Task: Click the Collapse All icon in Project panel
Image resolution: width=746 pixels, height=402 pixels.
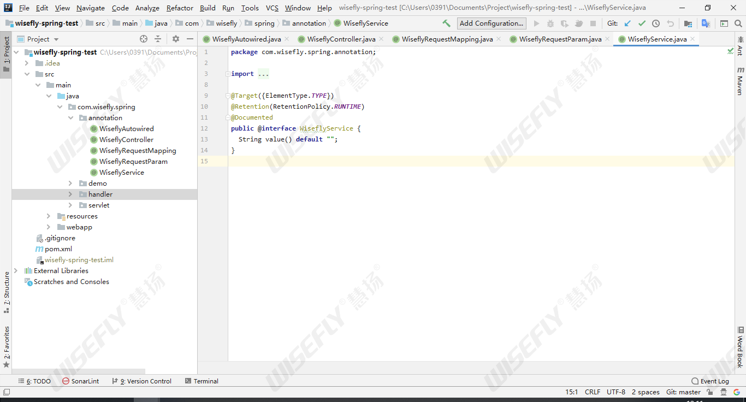Action: pyautogui.click(x=158, y=39)
